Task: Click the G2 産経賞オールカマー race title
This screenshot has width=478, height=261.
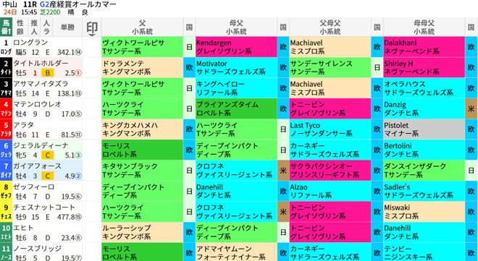Action: (78, 4)
